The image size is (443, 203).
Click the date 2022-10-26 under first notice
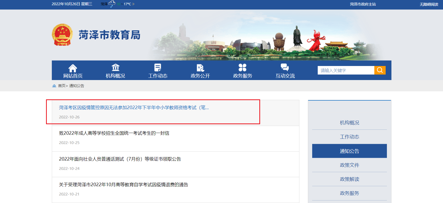pyautogui.click(x=69, y=117)
